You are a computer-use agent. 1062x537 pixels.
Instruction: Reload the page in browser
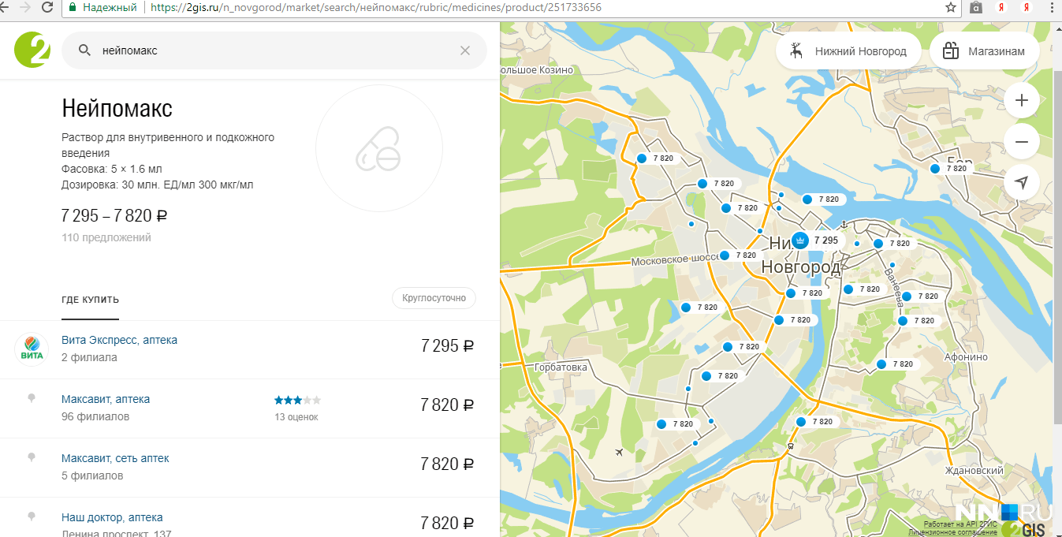pyautogui.click(x=47, y=7)
